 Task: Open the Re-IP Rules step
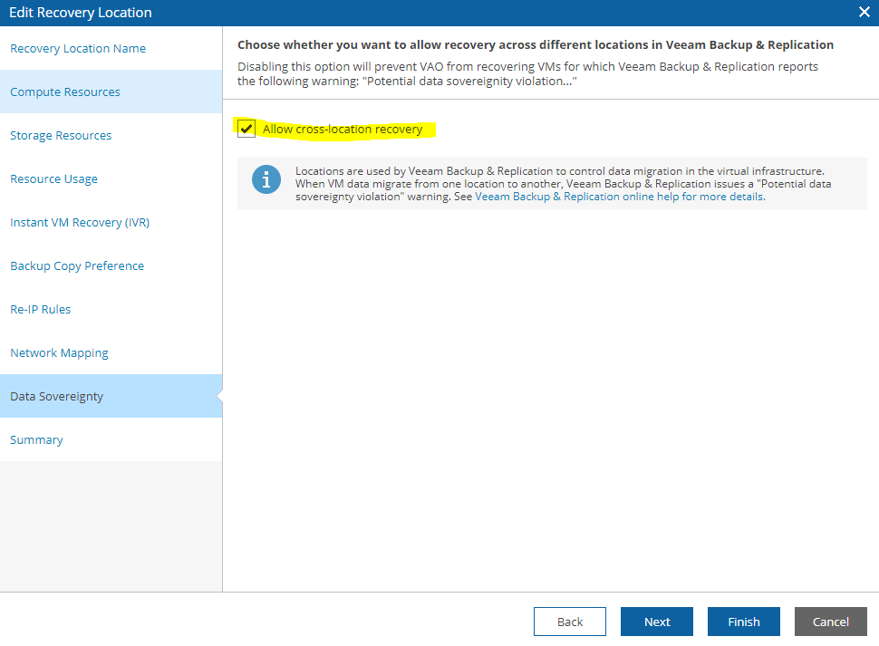(111, 309)
